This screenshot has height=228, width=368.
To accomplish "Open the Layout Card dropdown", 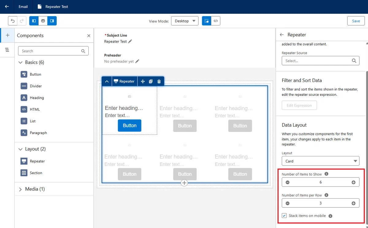I will coord(320,161).
